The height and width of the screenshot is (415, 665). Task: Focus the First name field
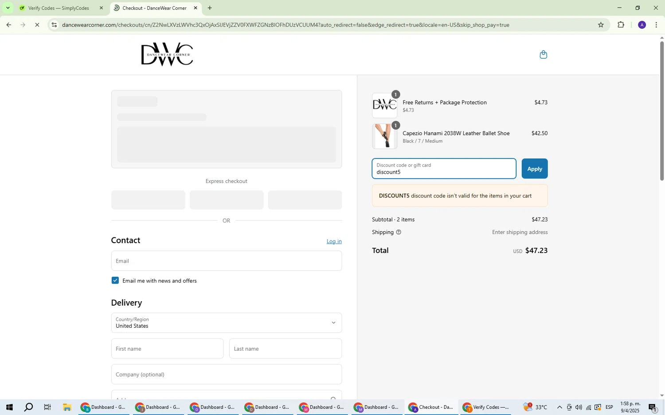(167, 349)
